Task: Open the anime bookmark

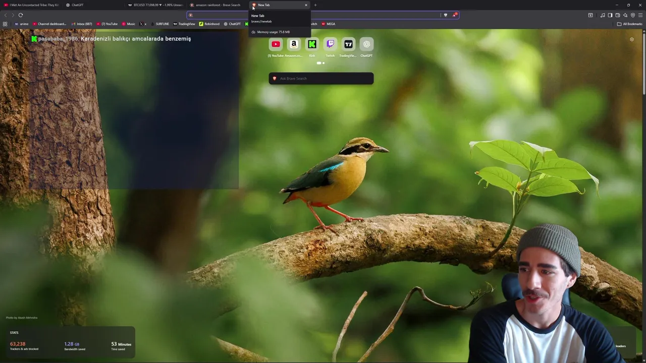Action: click(x=22, y=24)
